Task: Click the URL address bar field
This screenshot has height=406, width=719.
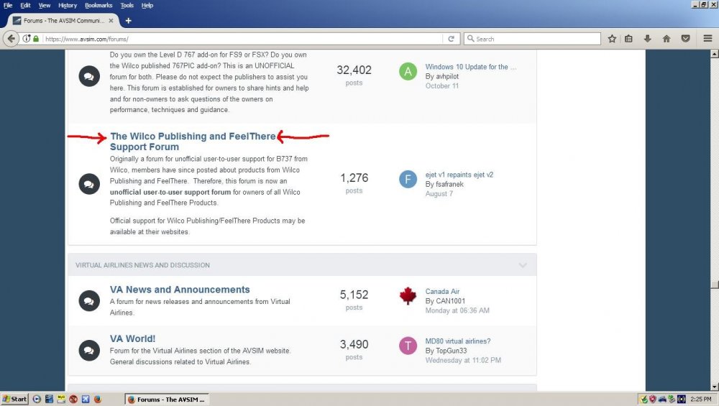Action: (x=243, y=39)
